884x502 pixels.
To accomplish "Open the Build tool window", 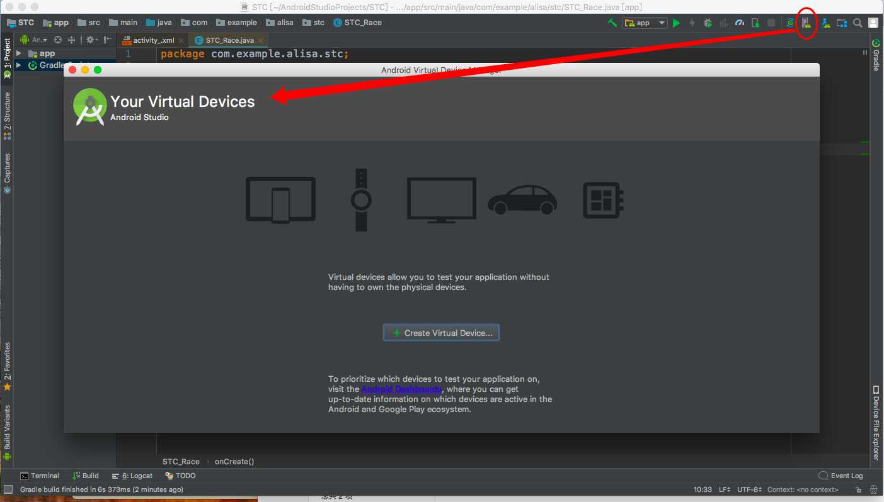I will pyautogui.click(x=86, y=476).
